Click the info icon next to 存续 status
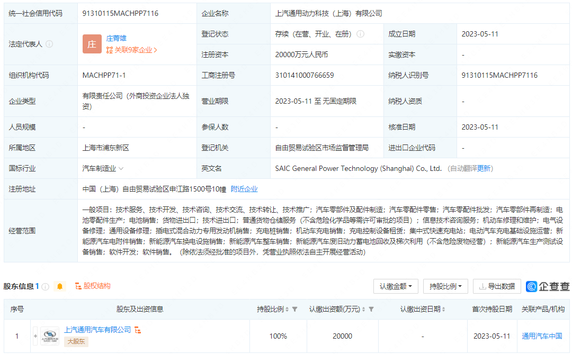The width and height of the screenshot is (572, 354). (x=360, y=34)
